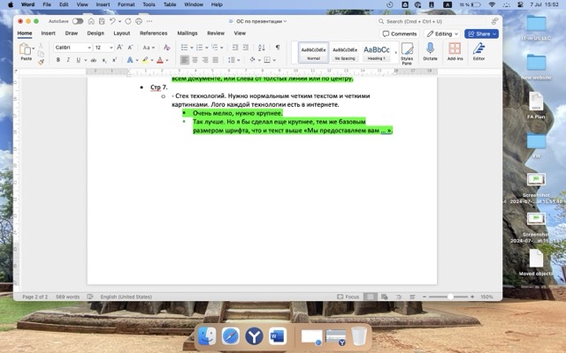This screenshot has width=566, height=353.
Task: Switch to the References ribbon tab
Action: point(153,33)
